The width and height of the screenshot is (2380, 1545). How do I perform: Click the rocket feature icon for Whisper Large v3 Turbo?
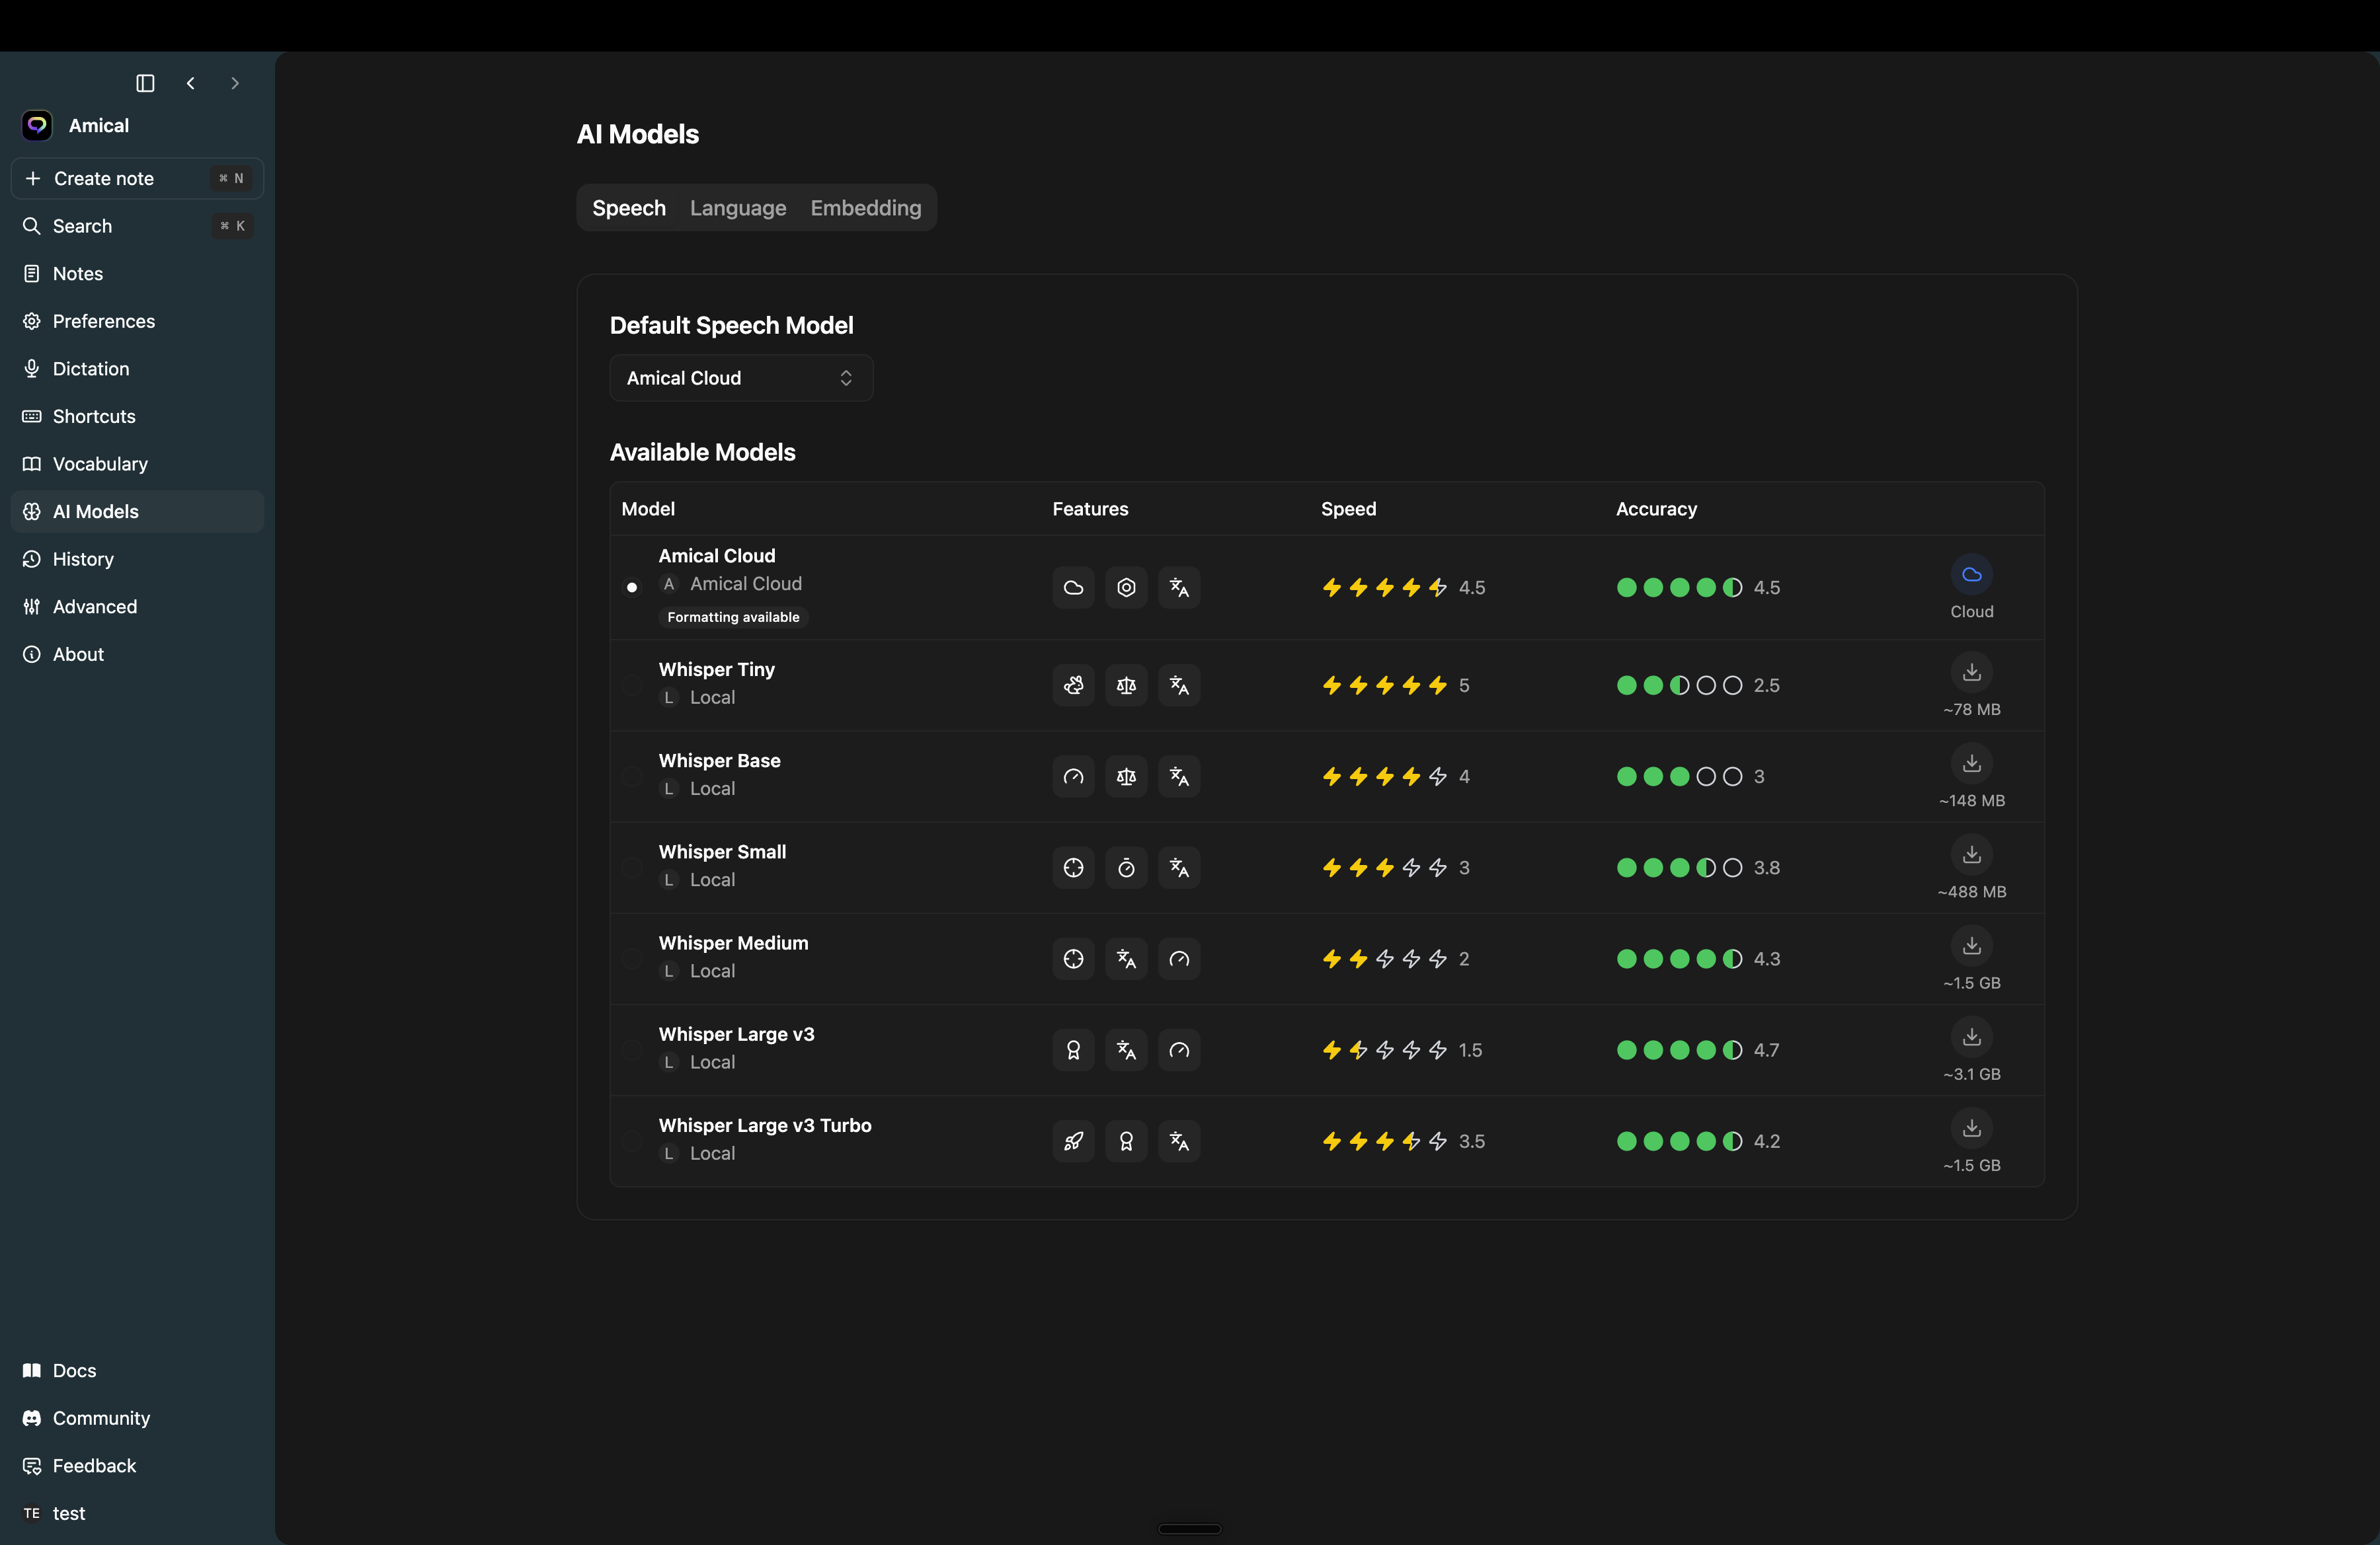pyautogui.click(x=1073, y=1141)
